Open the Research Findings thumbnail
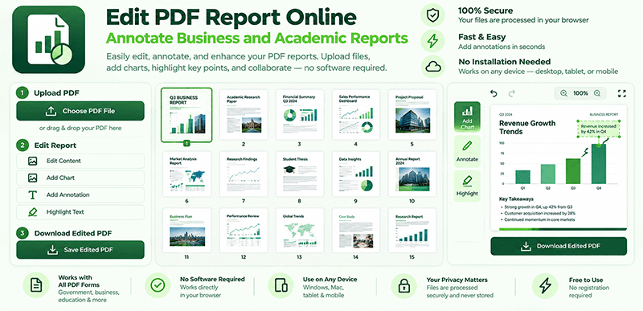This screenshot has width=643, height=311. pos(244,174)
